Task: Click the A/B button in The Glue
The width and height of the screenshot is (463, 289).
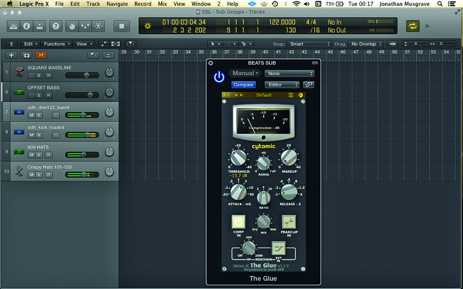Action: [x=226, y=95]
